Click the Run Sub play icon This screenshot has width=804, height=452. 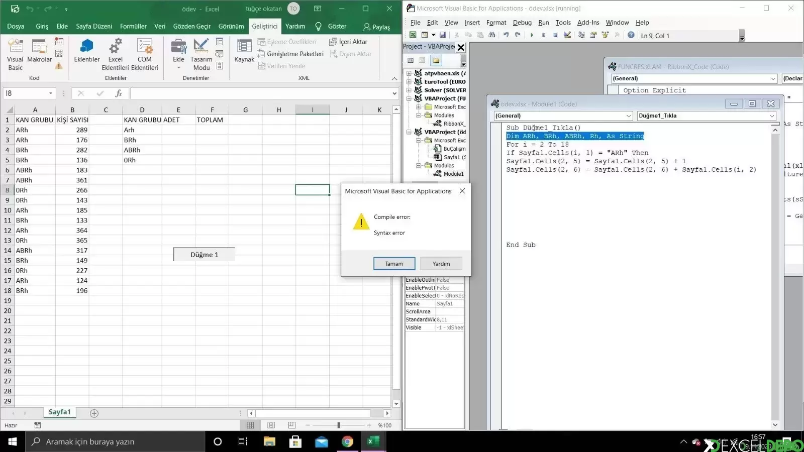tap(532, 35)
